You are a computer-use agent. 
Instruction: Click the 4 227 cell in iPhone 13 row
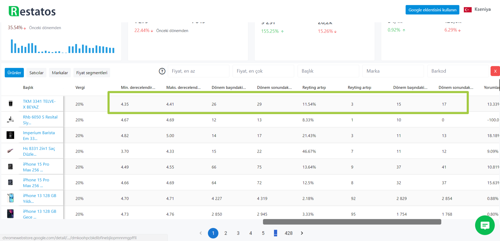pos(217,198)
